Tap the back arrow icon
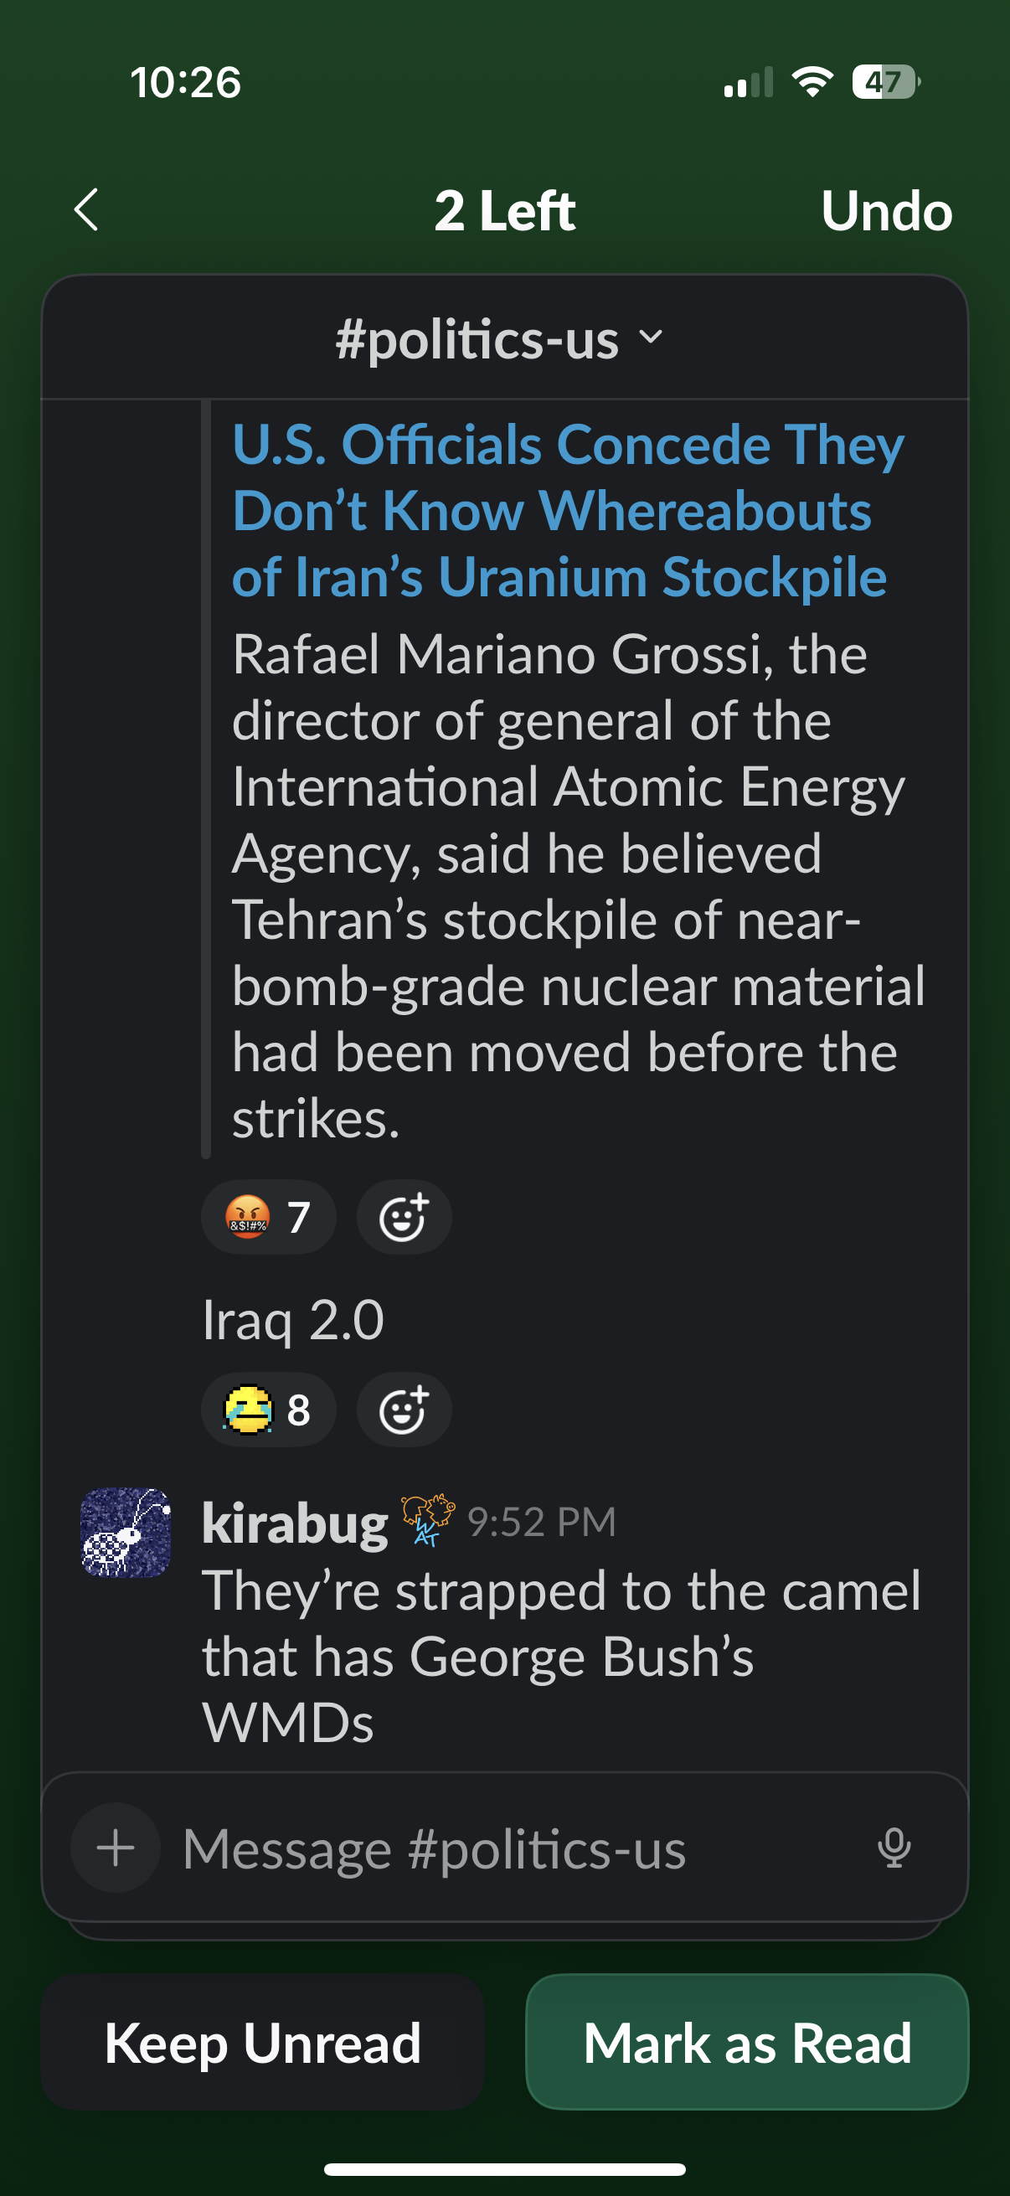Image resolution: width=1010 pixels, height=2196 pixels. (86, 209)
